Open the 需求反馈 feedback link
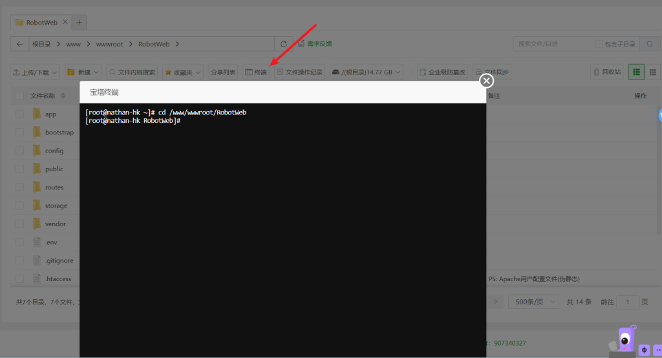The image size is (662, 358). pos(315,44)
